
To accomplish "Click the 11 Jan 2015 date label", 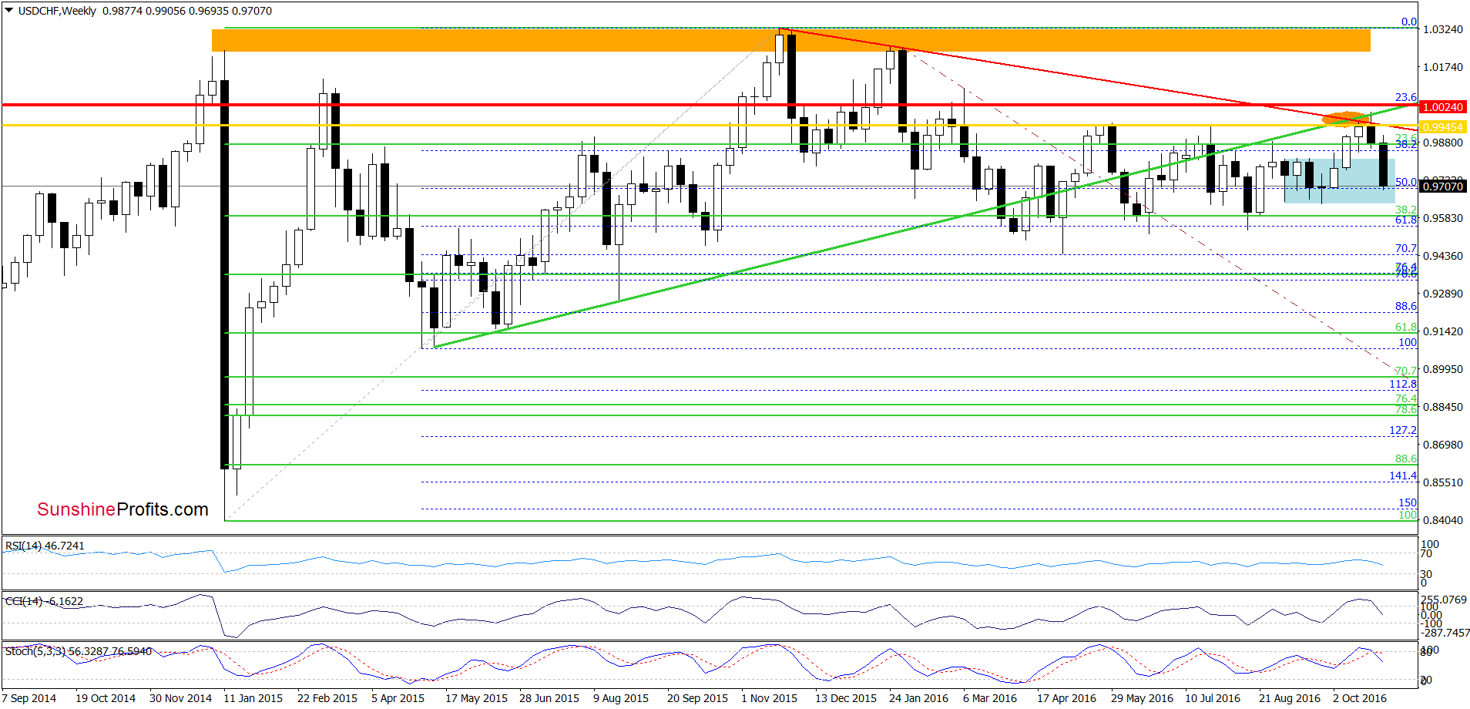I will (253, 698).
